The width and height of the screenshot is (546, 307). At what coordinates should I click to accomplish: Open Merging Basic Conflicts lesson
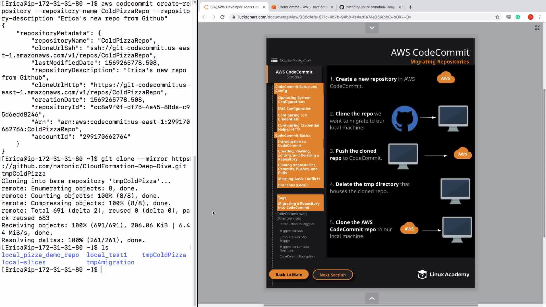[299, 179]
